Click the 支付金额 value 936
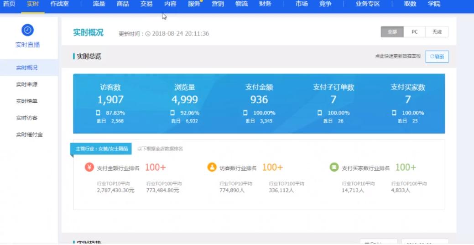 (x=259, y=99)
